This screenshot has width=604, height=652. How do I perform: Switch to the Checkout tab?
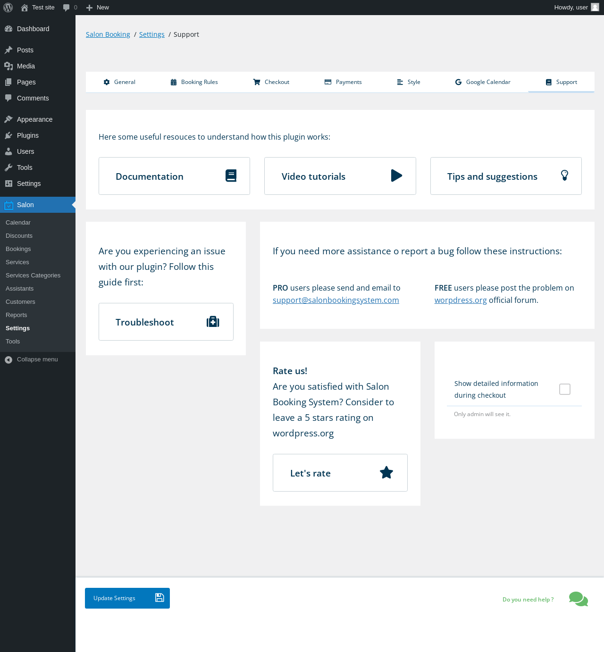click(x=271, y=82)
